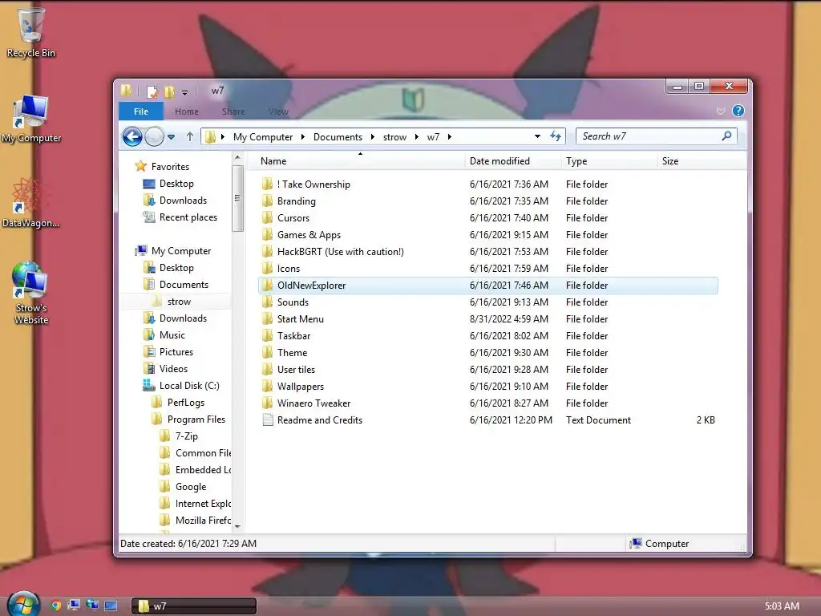Click the Back navigation arrow
This screenshot has width=821, height=616.
[x=132, y=137]
